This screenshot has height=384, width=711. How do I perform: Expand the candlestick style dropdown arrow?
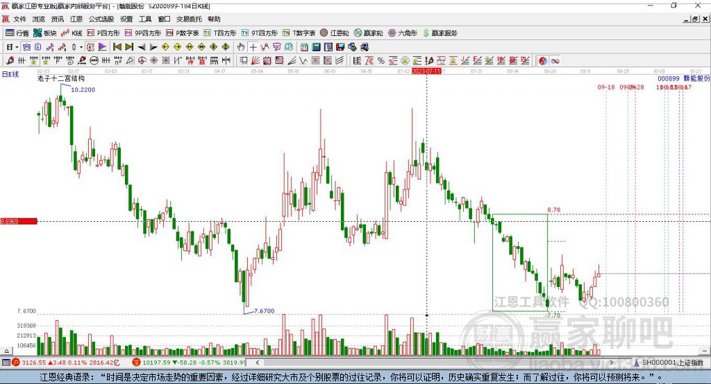pyautogui.click(x=81, y=47)
